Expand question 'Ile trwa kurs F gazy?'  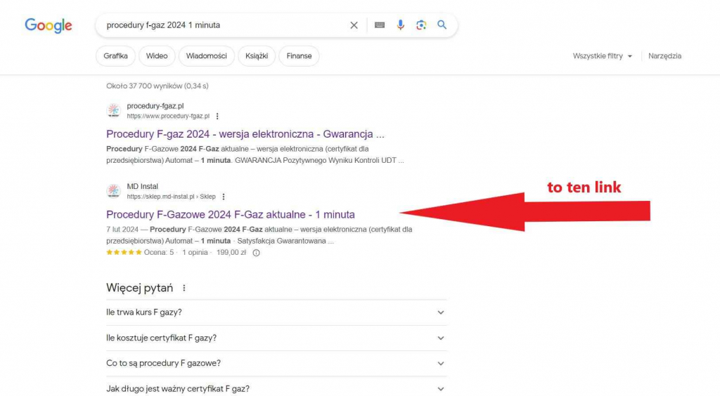440,312
